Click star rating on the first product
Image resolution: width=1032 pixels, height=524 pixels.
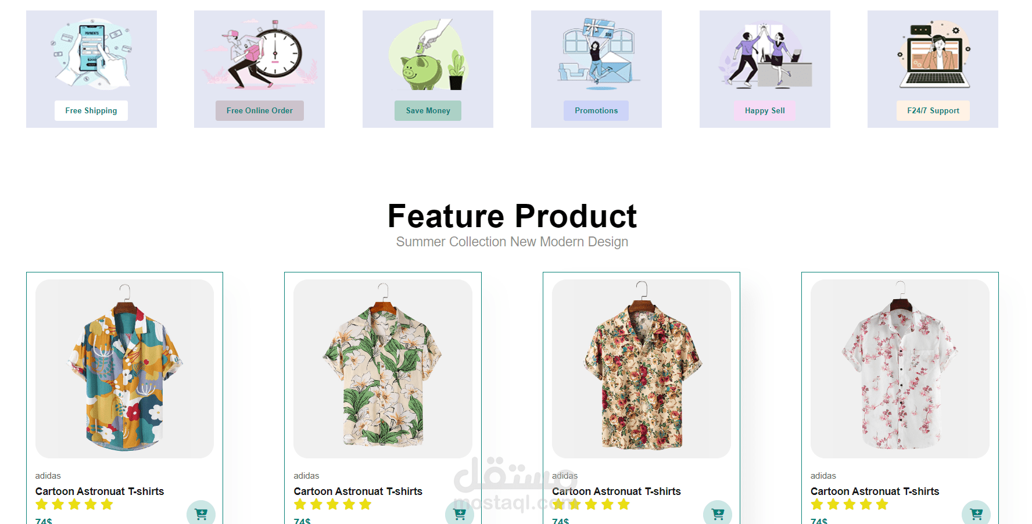[x=74, y=504]
